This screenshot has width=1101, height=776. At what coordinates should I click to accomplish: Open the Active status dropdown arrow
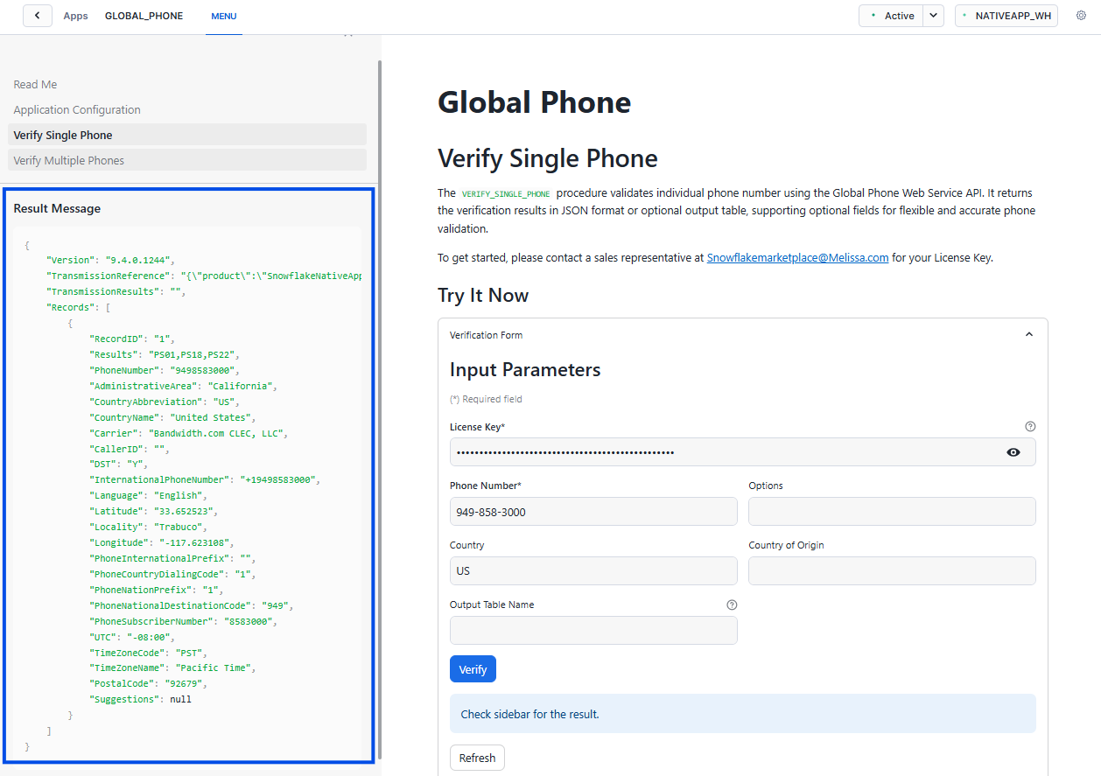[933, 16]
